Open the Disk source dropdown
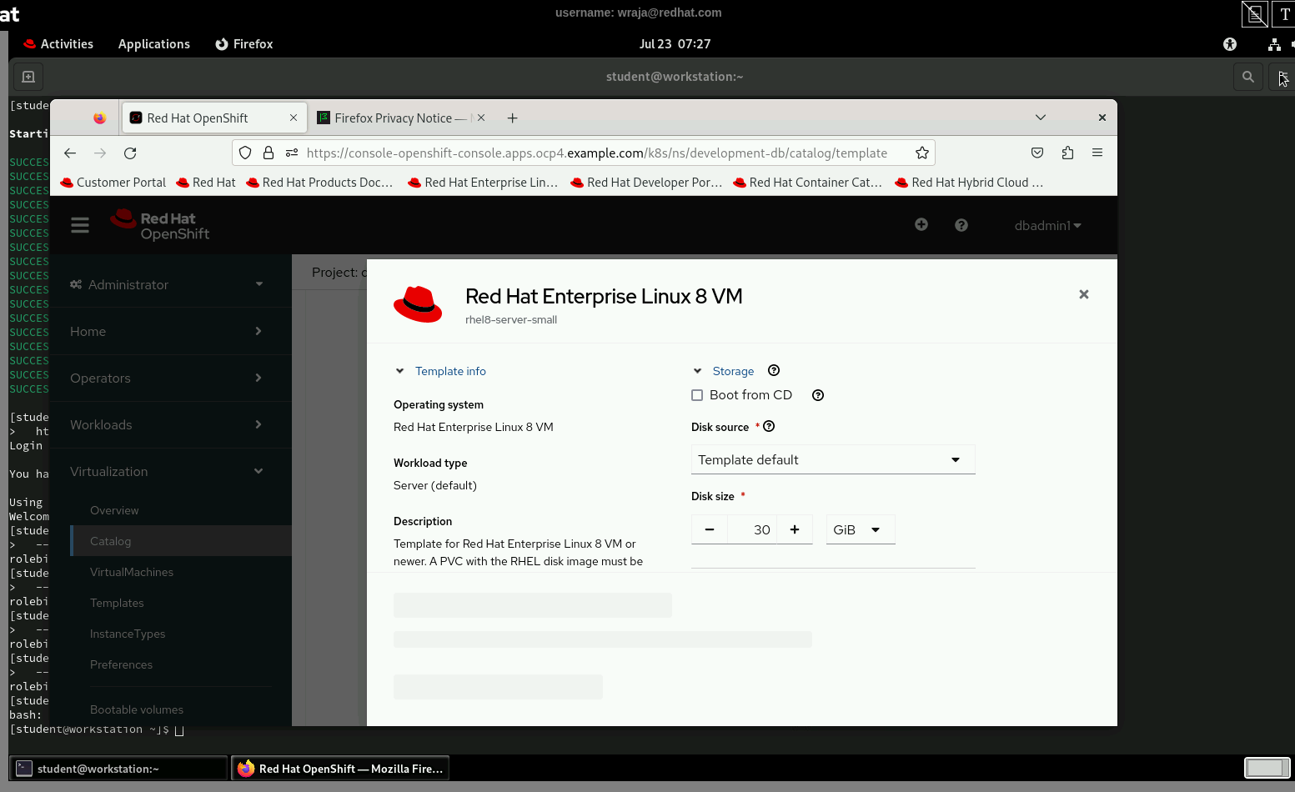The height and width of the screenshot is (792, 1295). coord(832,460)
